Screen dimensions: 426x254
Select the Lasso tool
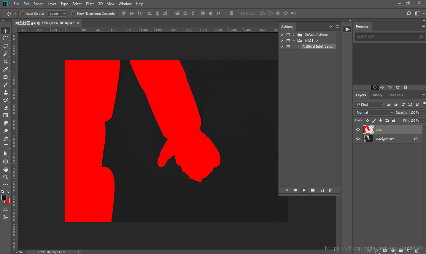coord(6,46)
